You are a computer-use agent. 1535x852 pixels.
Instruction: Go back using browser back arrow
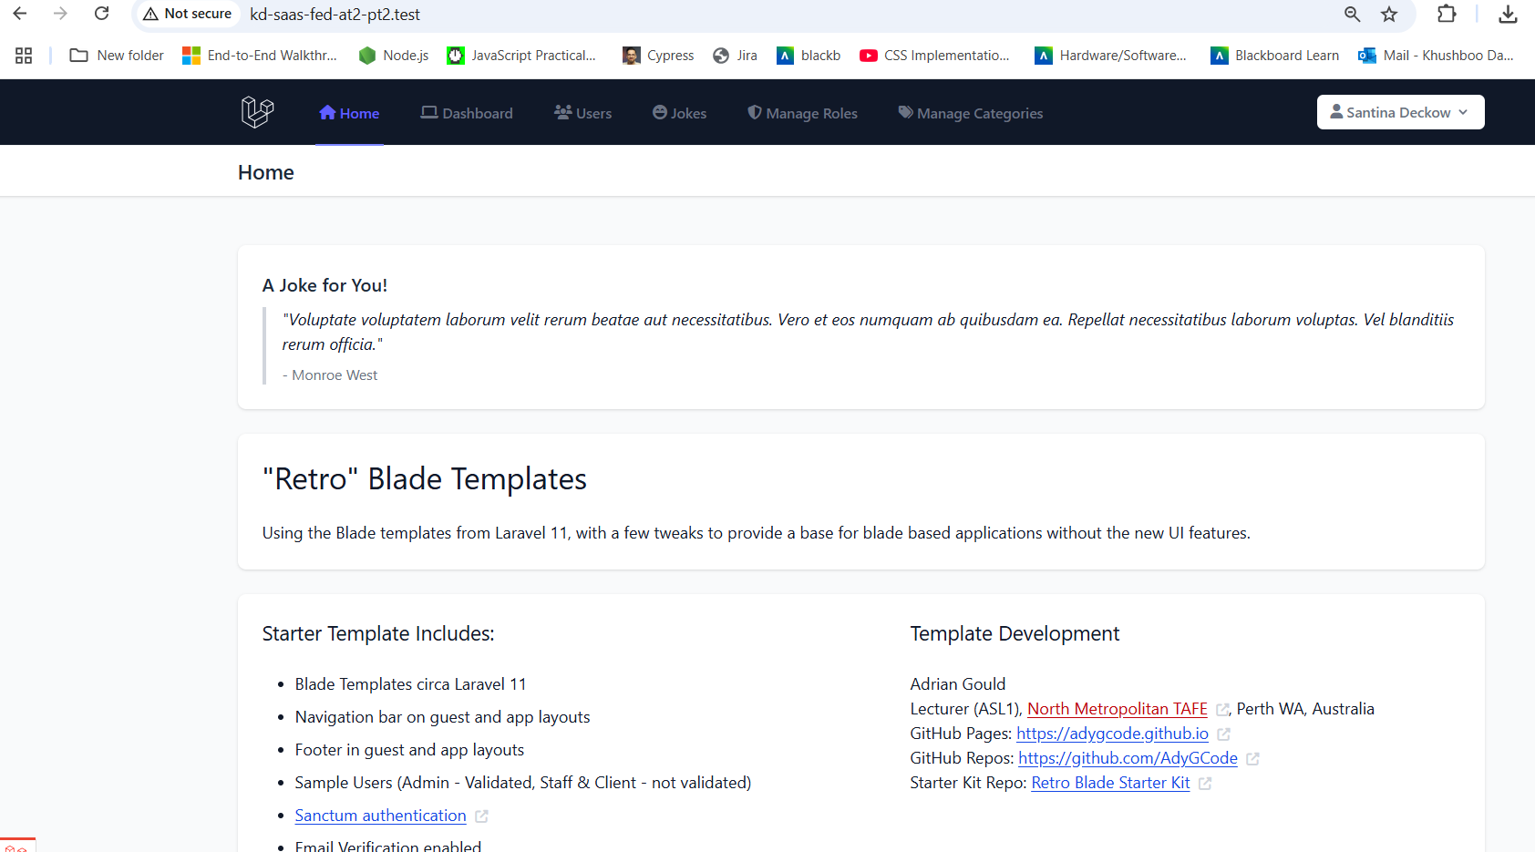pyautogui.click(x=20, y=14)
